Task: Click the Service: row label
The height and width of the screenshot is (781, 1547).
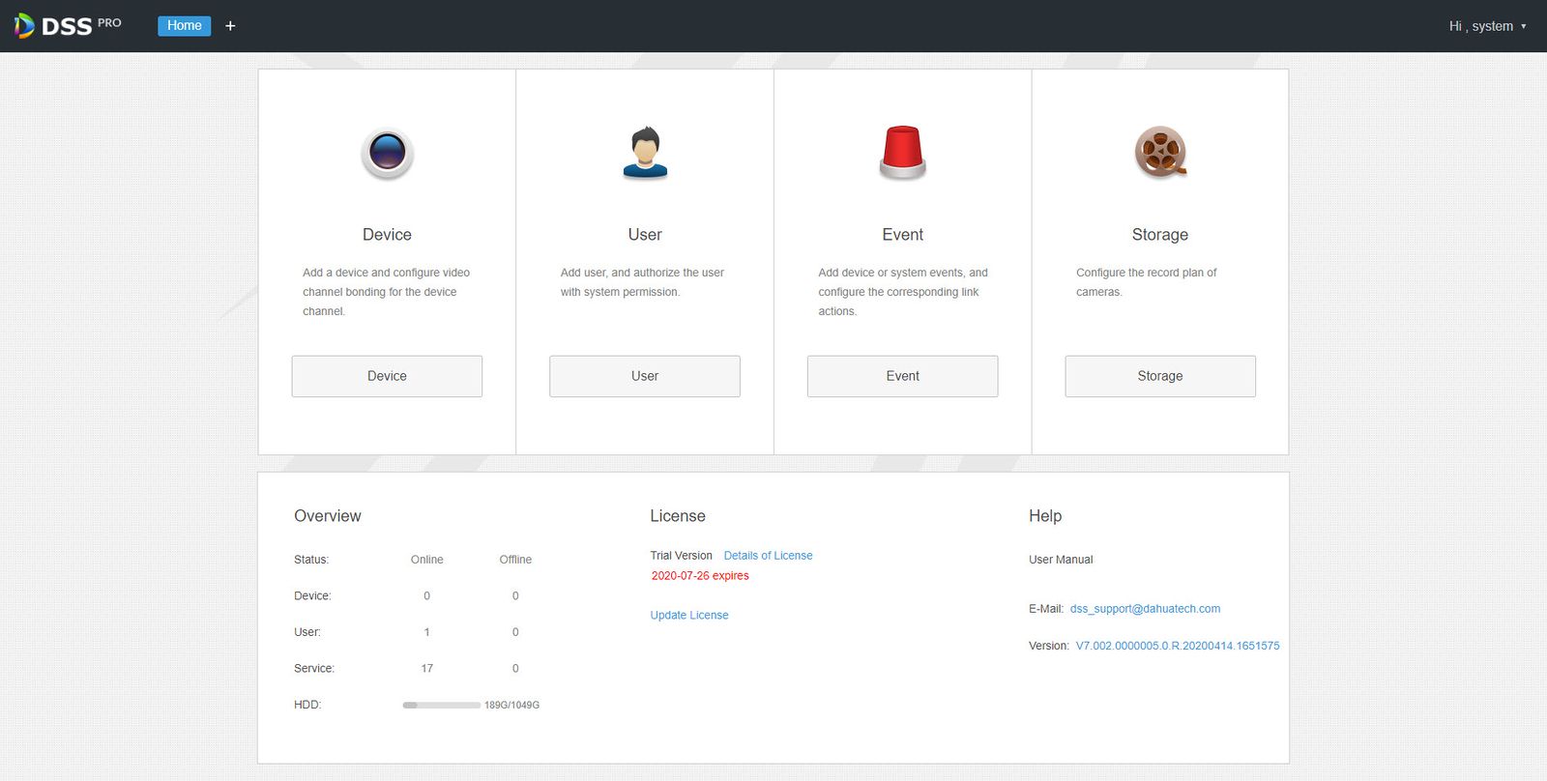Action: click(x=314, y=669)
